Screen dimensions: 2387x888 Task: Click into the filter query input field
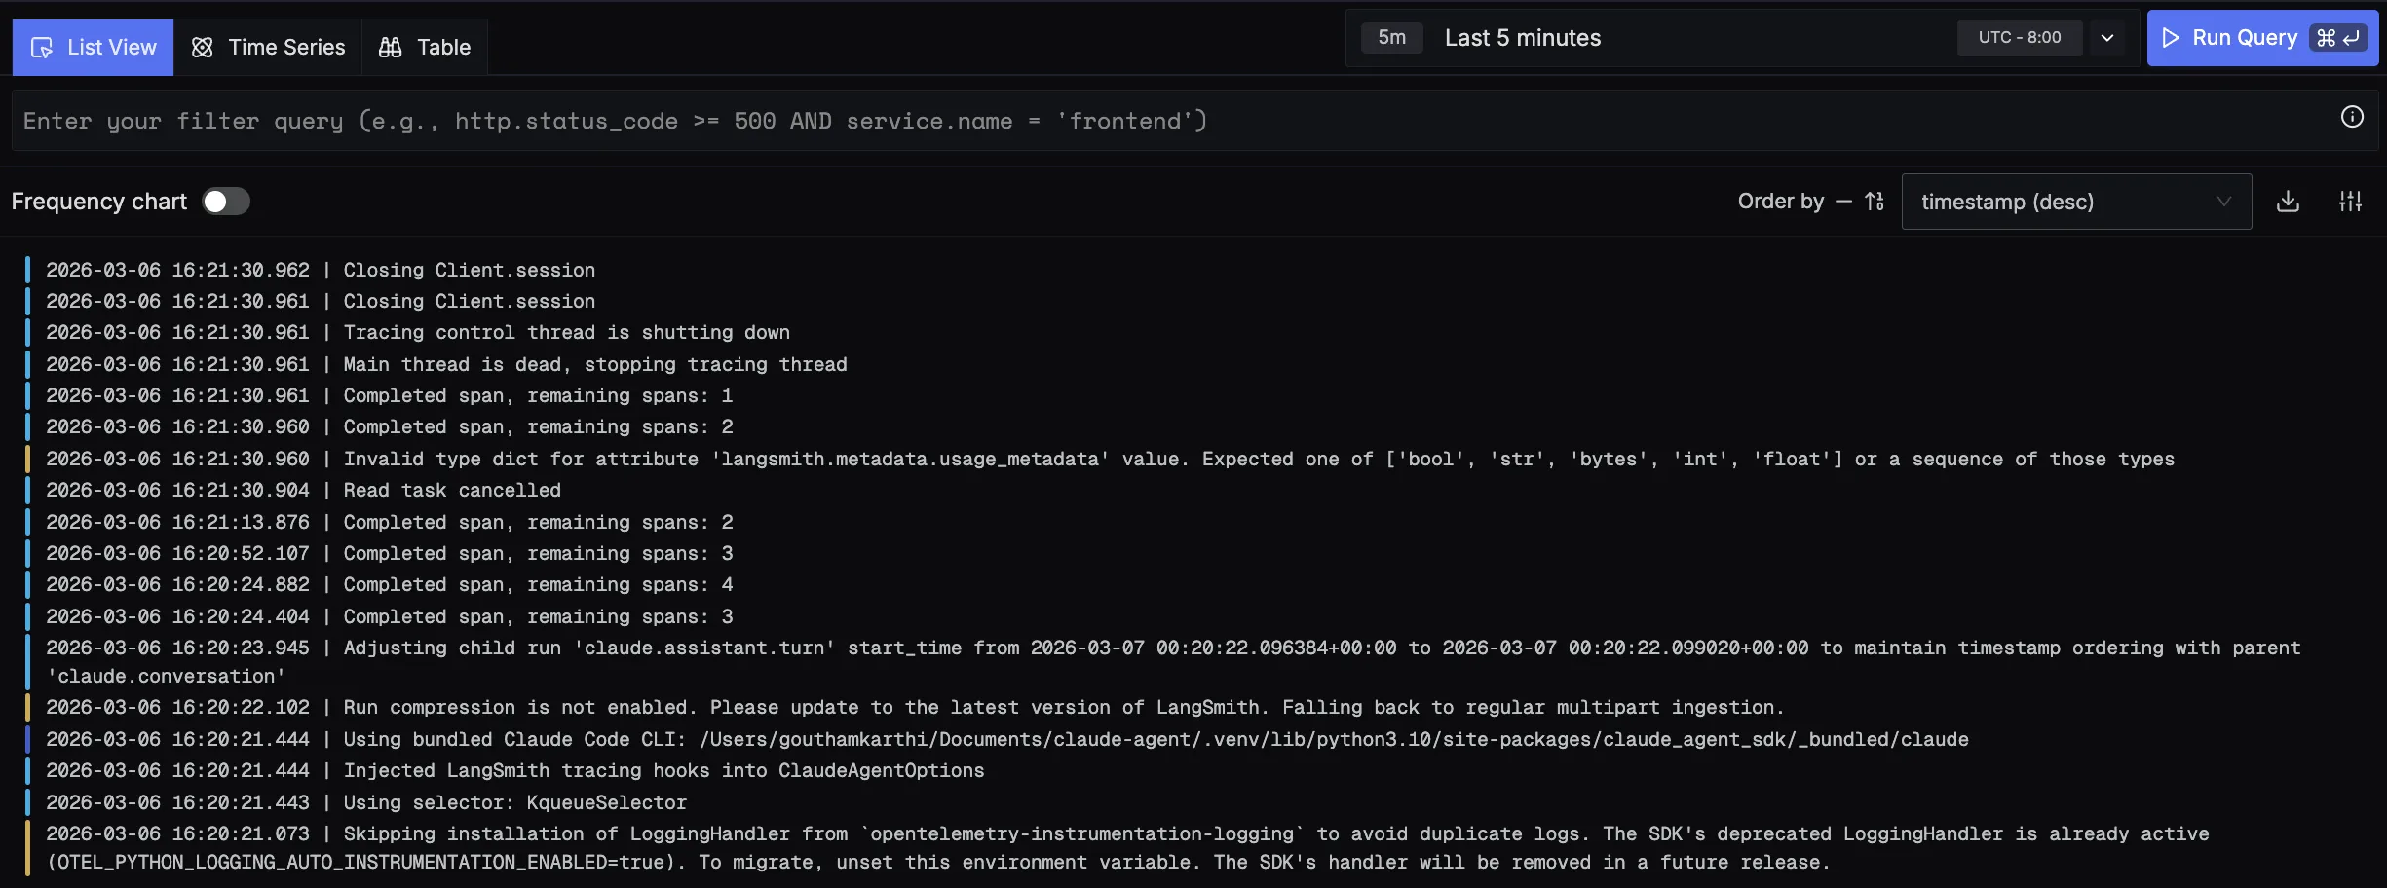(x=1169, y=121)
